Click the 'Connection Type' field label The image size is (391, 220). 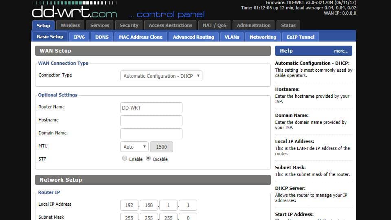55,75
